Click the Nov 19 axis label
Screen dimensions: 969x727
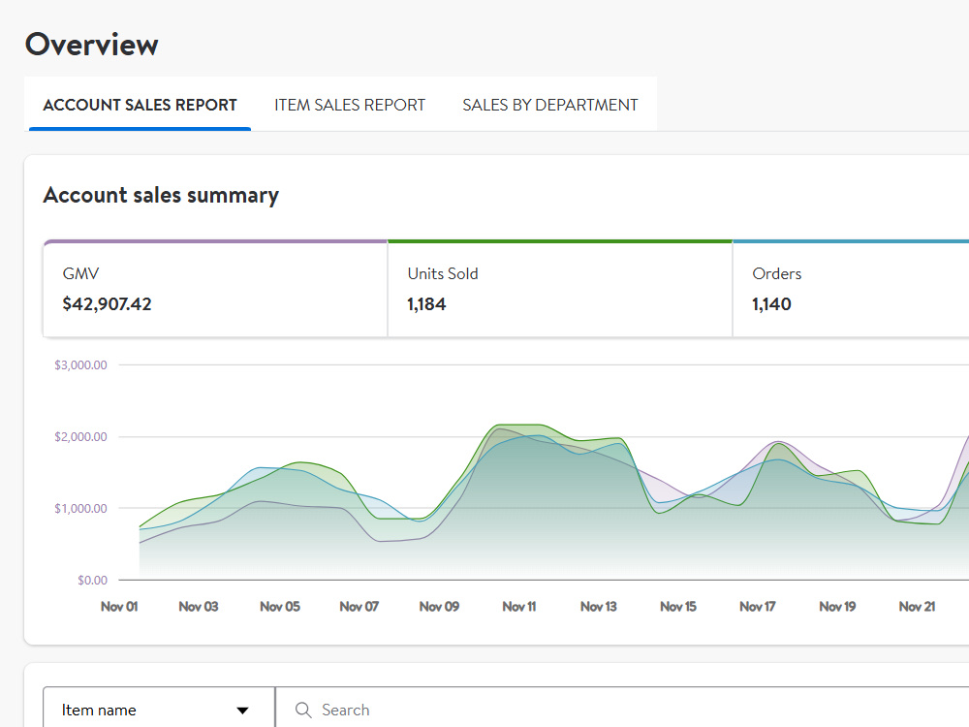[837, 607]
